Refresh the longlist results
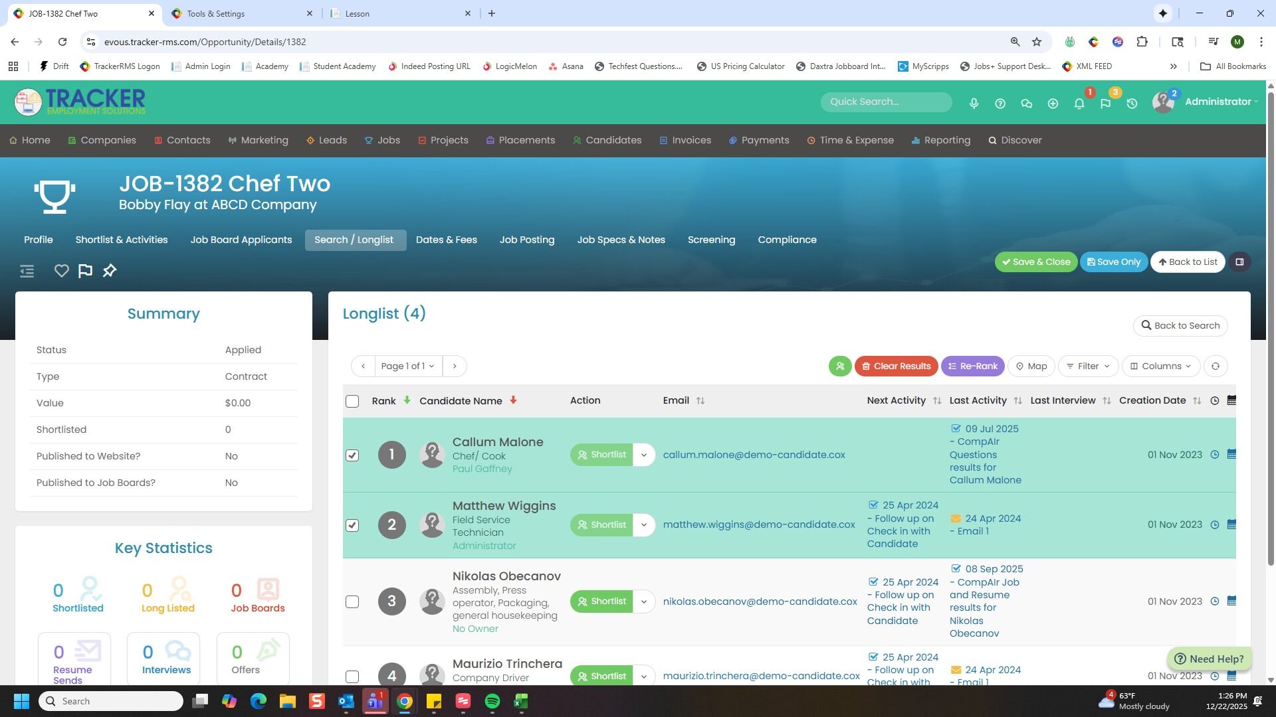 (1216, 366)
